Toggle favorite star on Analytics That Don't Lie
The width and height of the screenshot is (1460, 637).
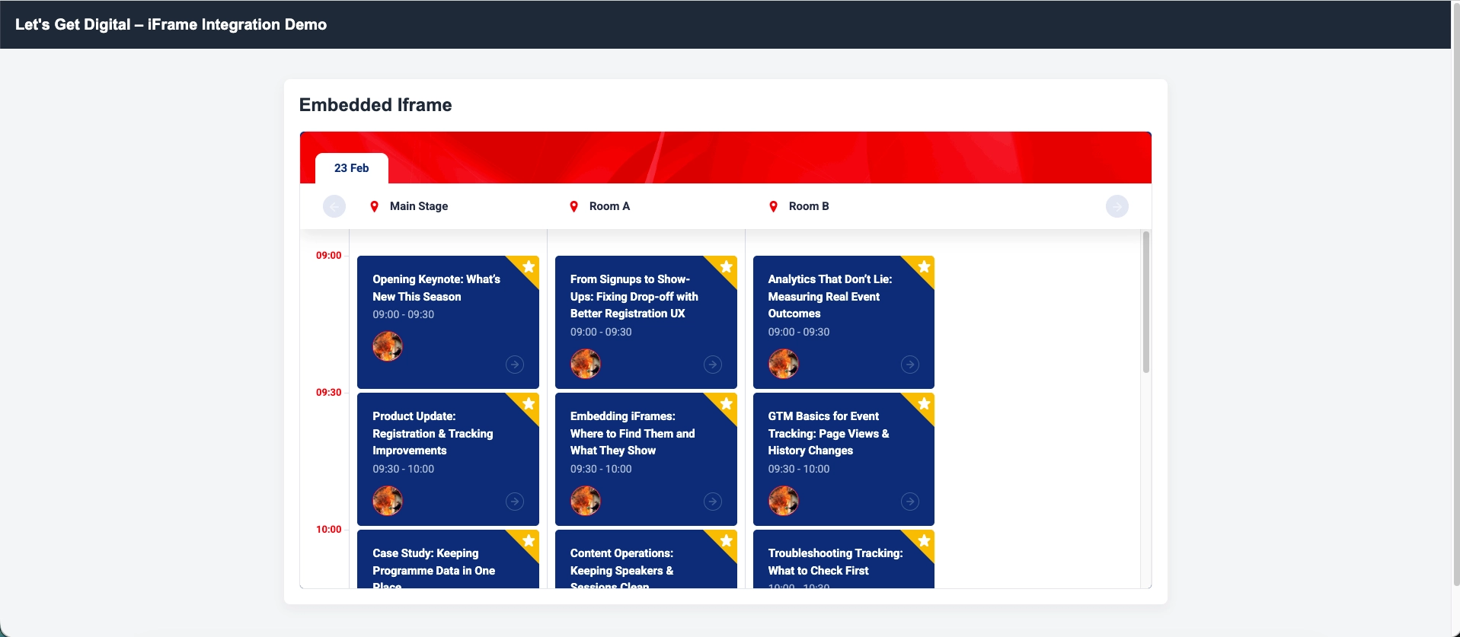(924, 266)
